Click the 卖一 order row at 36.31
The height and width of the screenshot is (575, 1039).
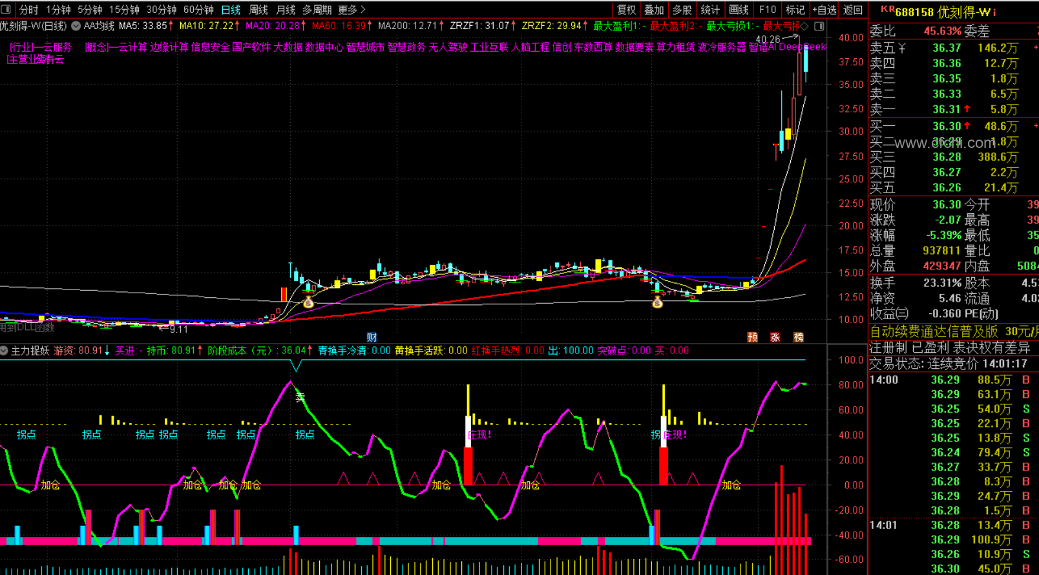click(953, 110)
